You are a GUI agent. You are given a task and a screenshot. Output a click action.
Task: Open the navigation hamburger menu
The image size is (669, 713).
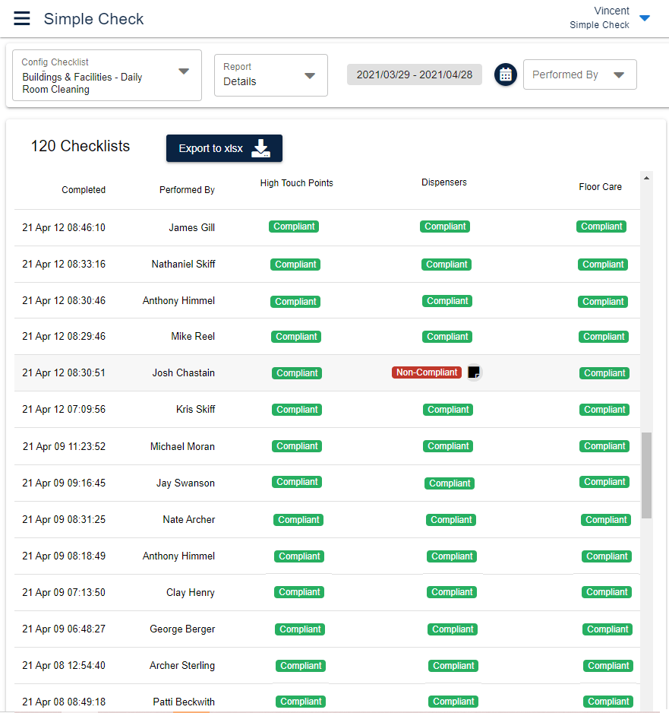point(21,18)
